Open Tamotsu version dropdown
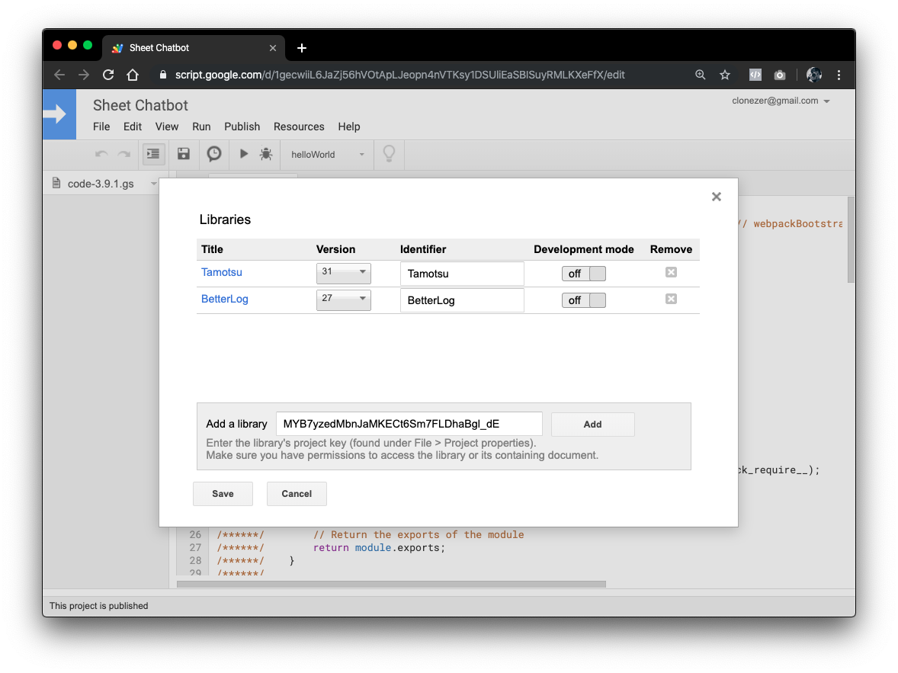This screenshot has height=673, width=898. click(344, 273)
